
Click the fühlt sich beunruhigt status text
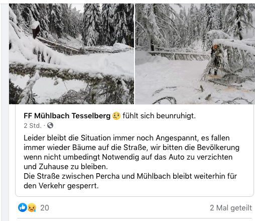159,116
